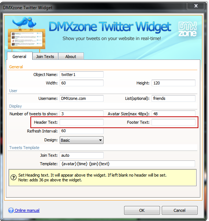Viewport: 209px width, 221px height.
Task: Click the Online manual help icon
Action: tap(11, 210)
